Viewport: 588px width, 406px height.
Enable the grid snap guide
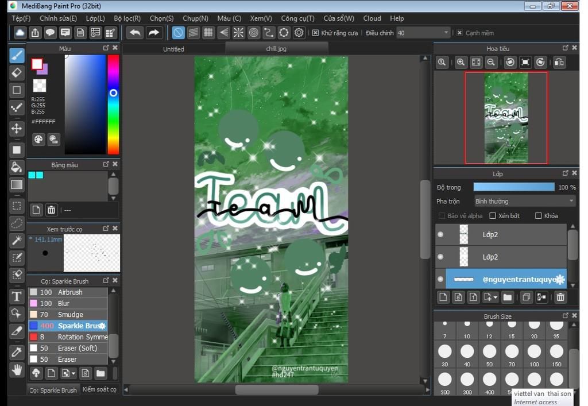pyautogui.click(x=208, y=33)
